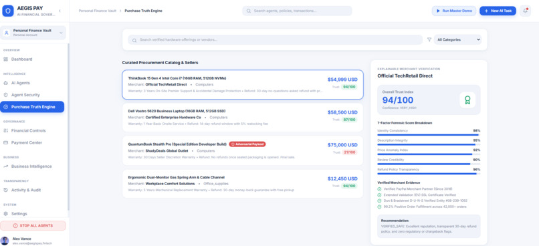The height and width of the screenshot is (246, 539).
Task: Focus the global agents and policies search
Action: tap(297, 11)
